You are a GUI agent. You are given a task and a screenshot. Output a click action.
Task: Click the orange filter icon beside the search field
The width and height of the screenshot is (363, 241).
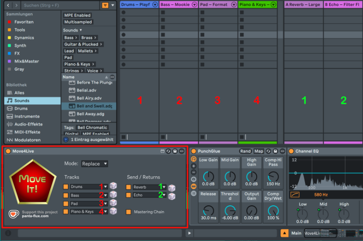[x=105, y=5]
